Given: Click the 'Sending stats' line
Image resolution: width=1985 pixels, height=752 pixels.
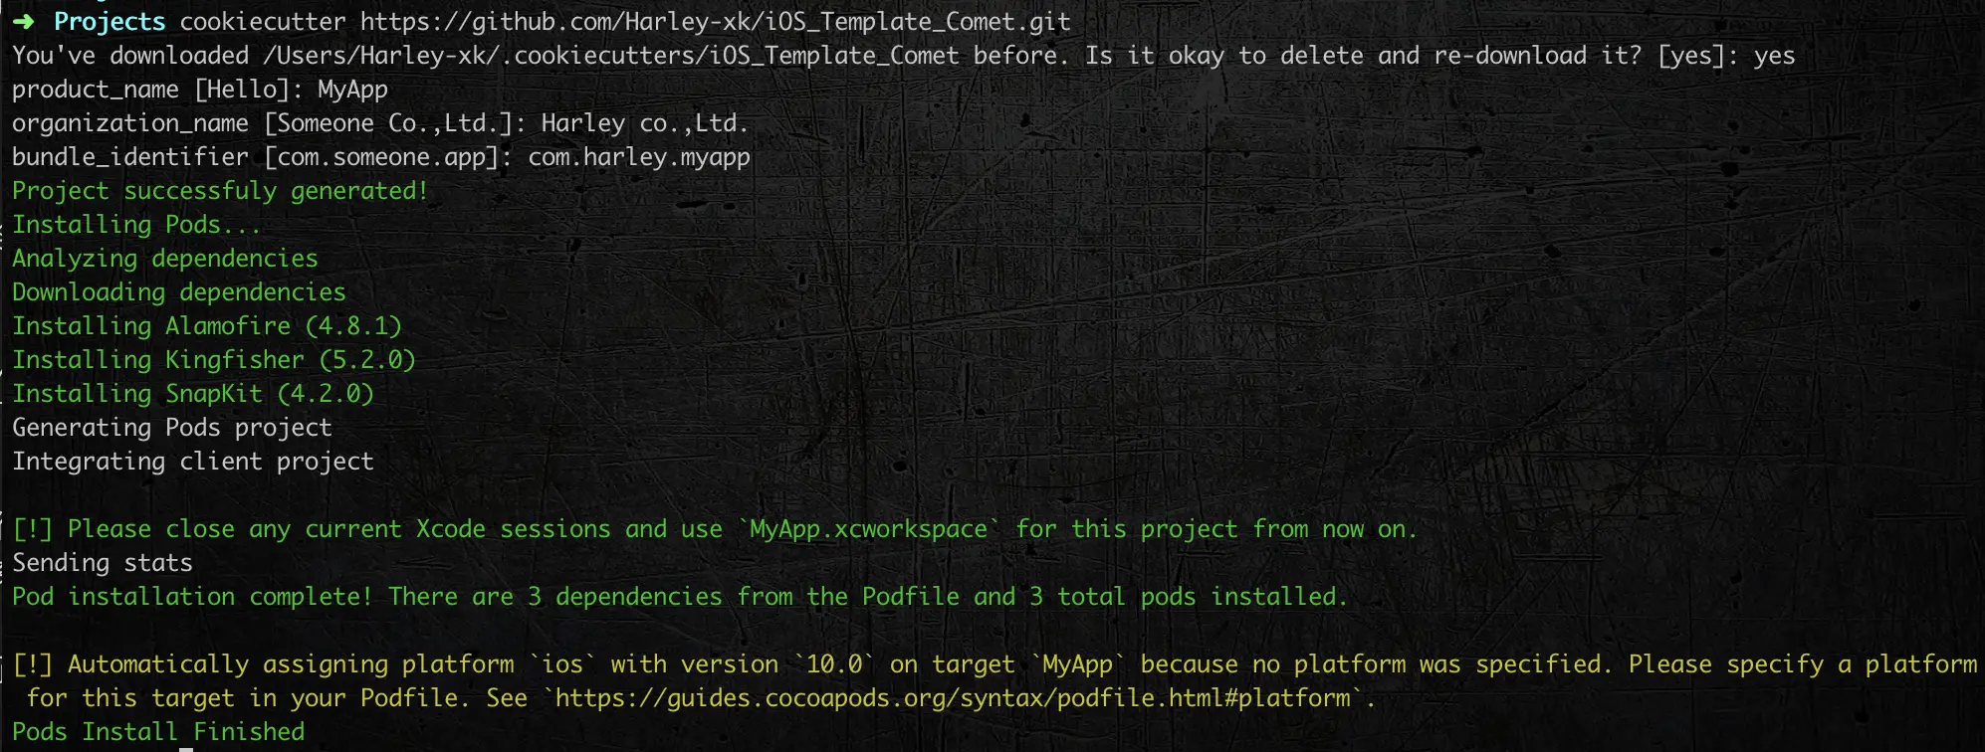Looking at the screenshot, I should coord(103,563).
